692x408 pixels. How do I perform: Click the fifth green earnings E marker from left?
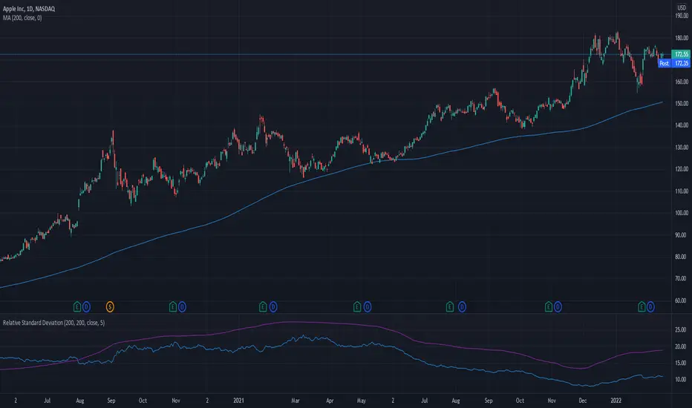(x=450, y=306)
